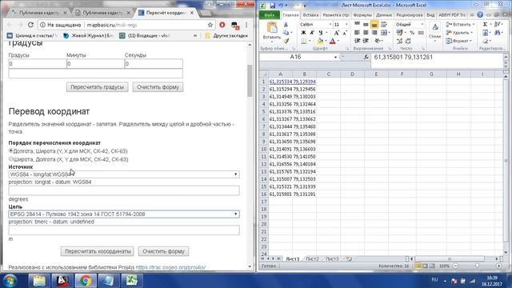
Task: Click Очистить форму beside Пересчитать координаты
Action: pos(163,251)
